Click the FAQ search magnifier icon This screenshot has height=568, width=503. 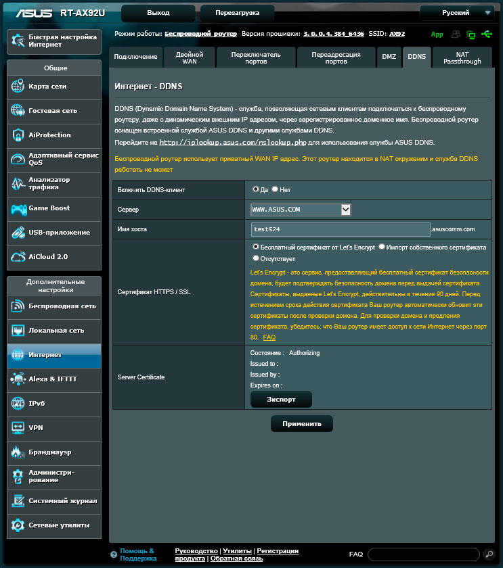[489, 554]
